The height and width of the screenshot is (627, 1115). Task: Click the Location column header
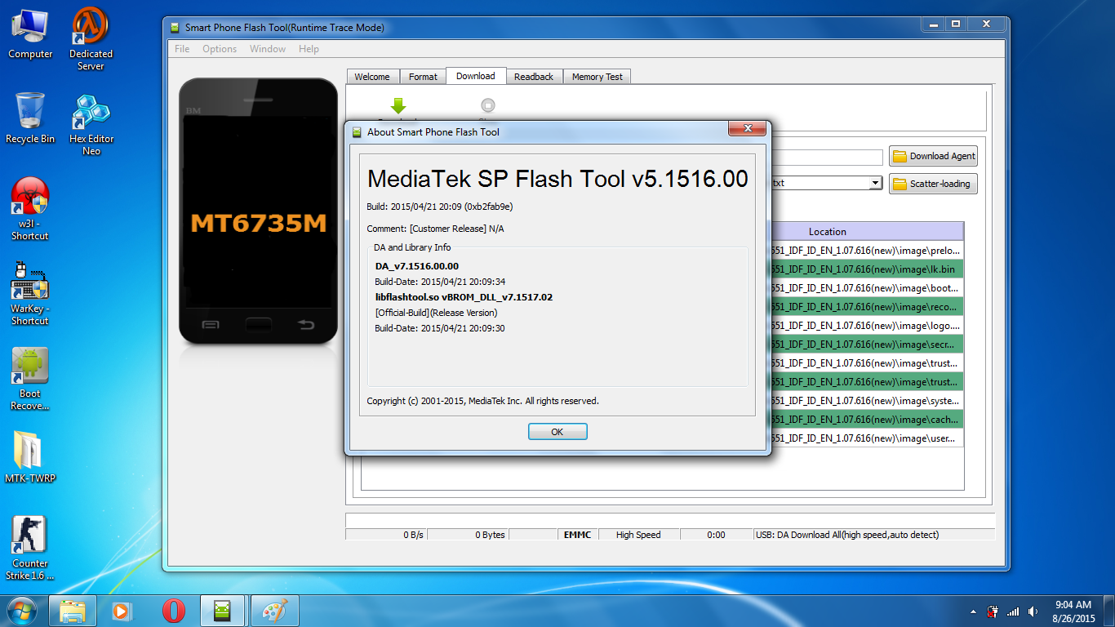click(827, 231)
